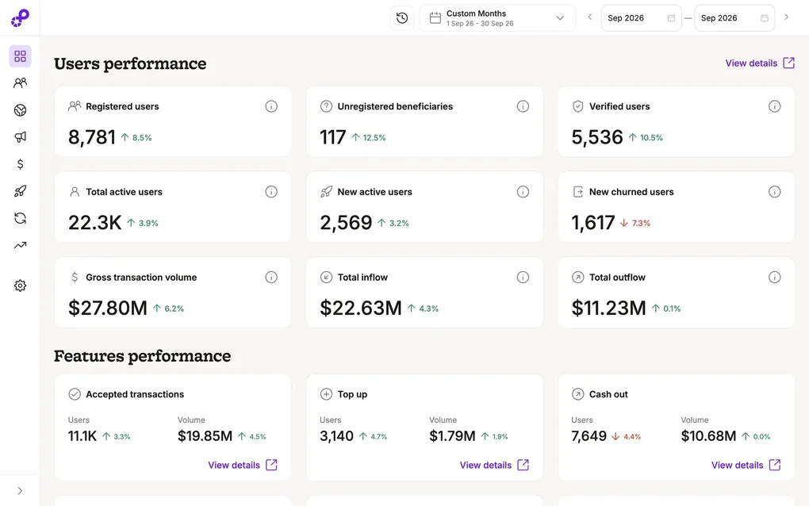Click the history clock button in header
This screenshot has height=506, width=809.
click(x=402, y=18)
